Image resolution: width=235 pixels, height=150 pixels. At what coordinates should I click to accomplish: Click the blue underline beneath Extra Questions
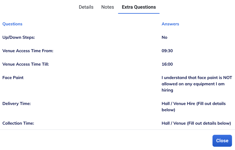tap(139, 13)
